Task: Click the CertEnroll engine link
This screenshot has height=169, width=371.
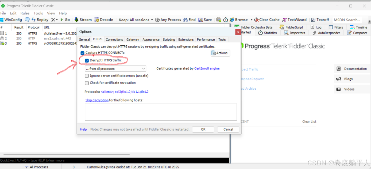Action: [x=207, y=69]
